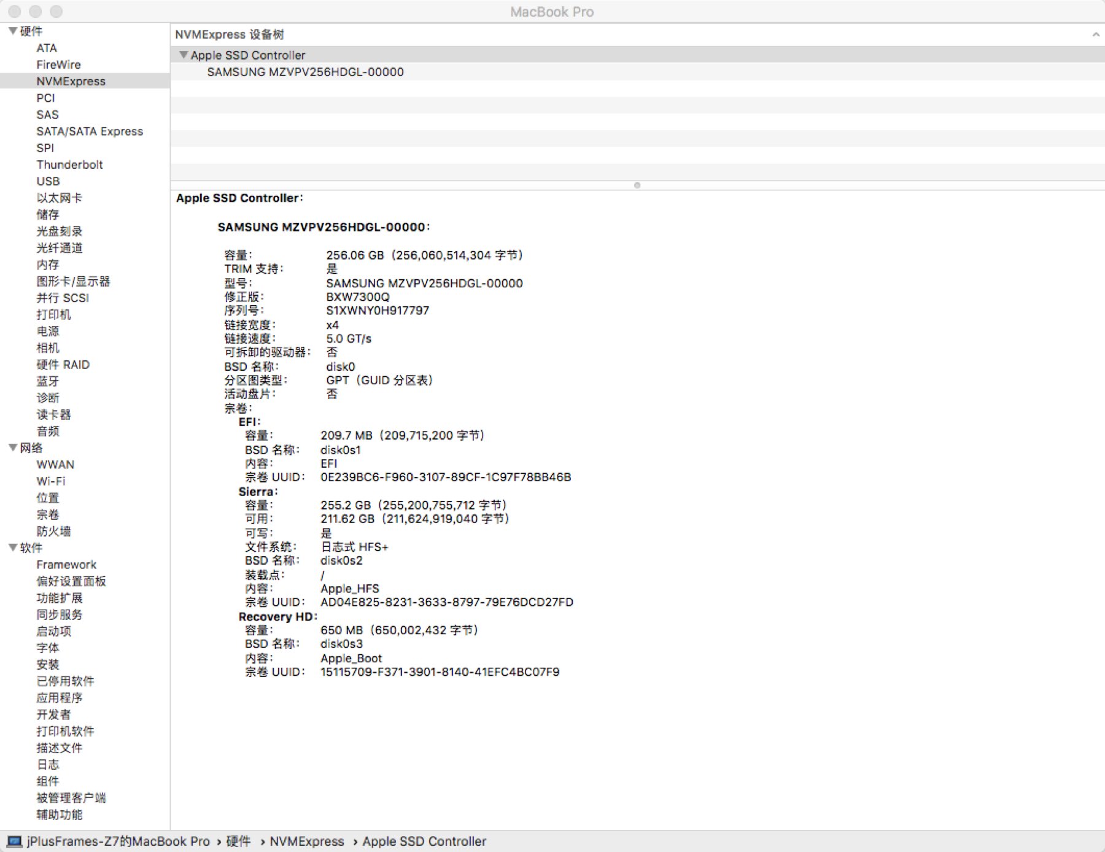Select 字体 in the sidebar
The width and height of the screenshot is (1105, 852).
click(48, 648)
